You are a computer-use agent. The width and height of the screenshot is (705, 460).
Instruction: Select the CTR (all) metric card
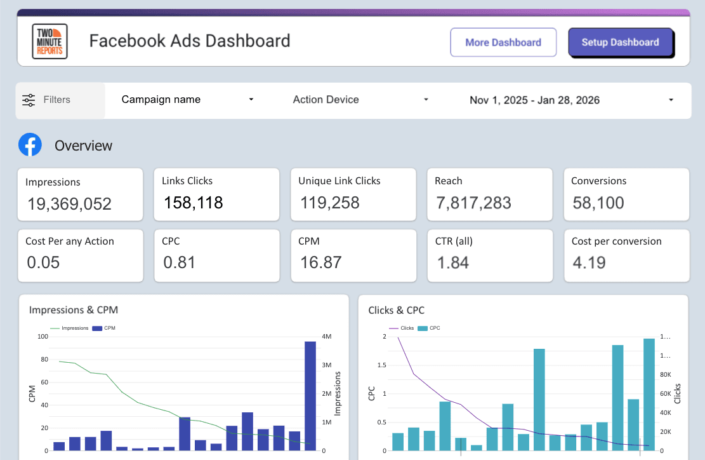pyautogui.click(x=490, y=255)
